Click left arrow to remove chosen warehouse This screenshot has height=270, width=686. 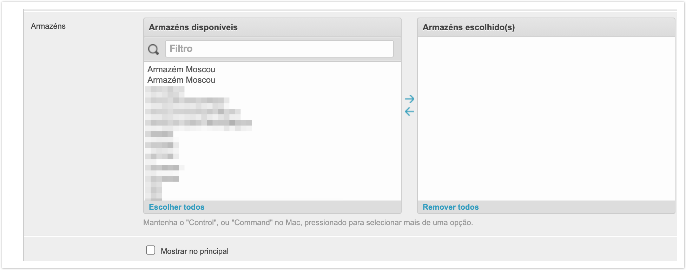(x=409, y=112)
